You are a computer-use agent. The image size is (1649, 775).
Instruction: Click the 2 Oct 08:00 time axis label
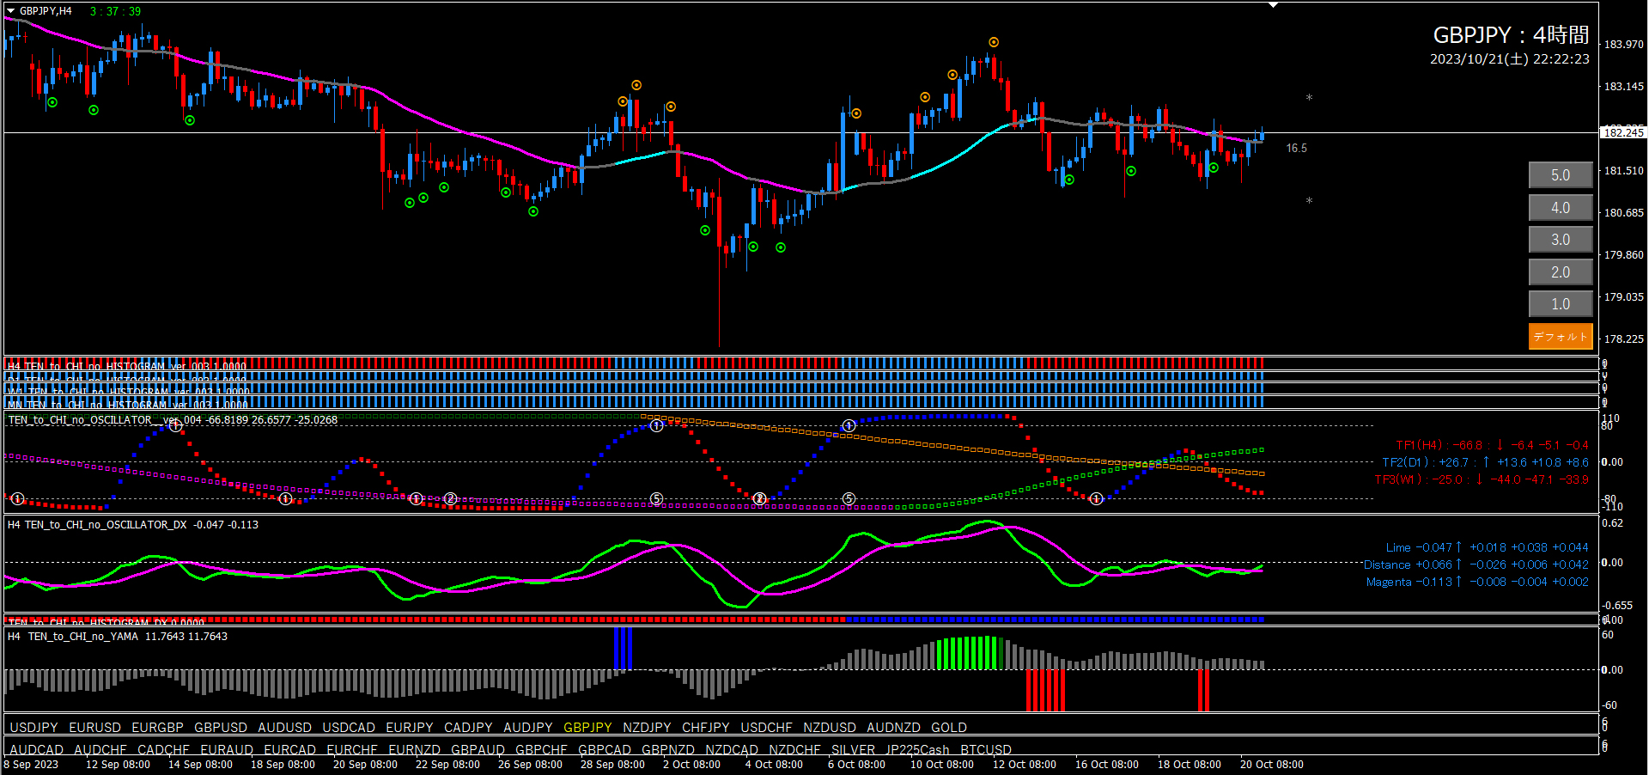(691, 765)
